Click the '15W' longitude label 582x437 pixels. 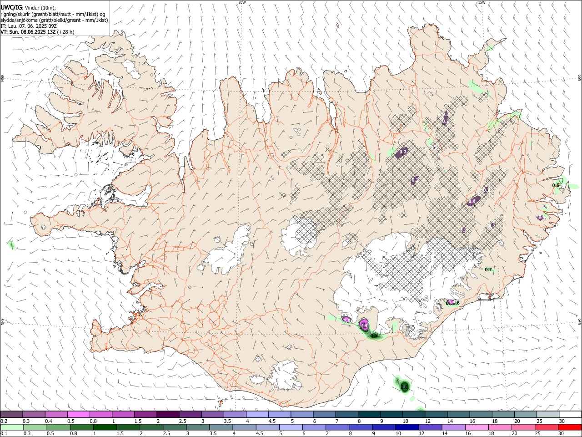[x=482, y=2]
